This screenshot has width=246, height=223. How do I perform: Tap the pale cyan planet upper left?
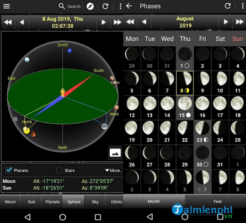27,60
